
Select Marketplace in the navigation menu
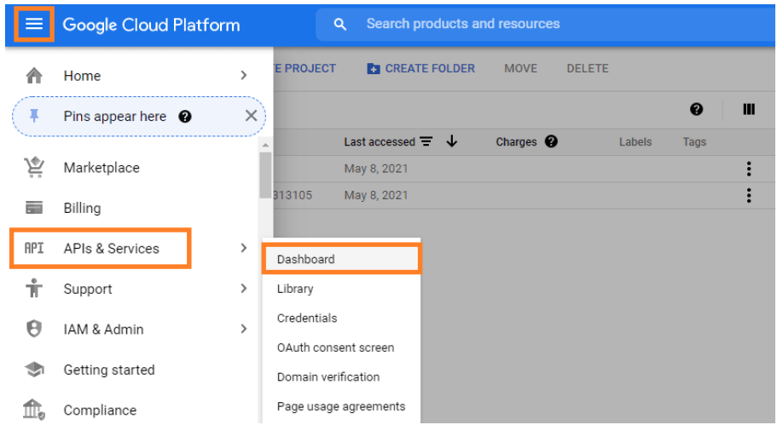101,168
